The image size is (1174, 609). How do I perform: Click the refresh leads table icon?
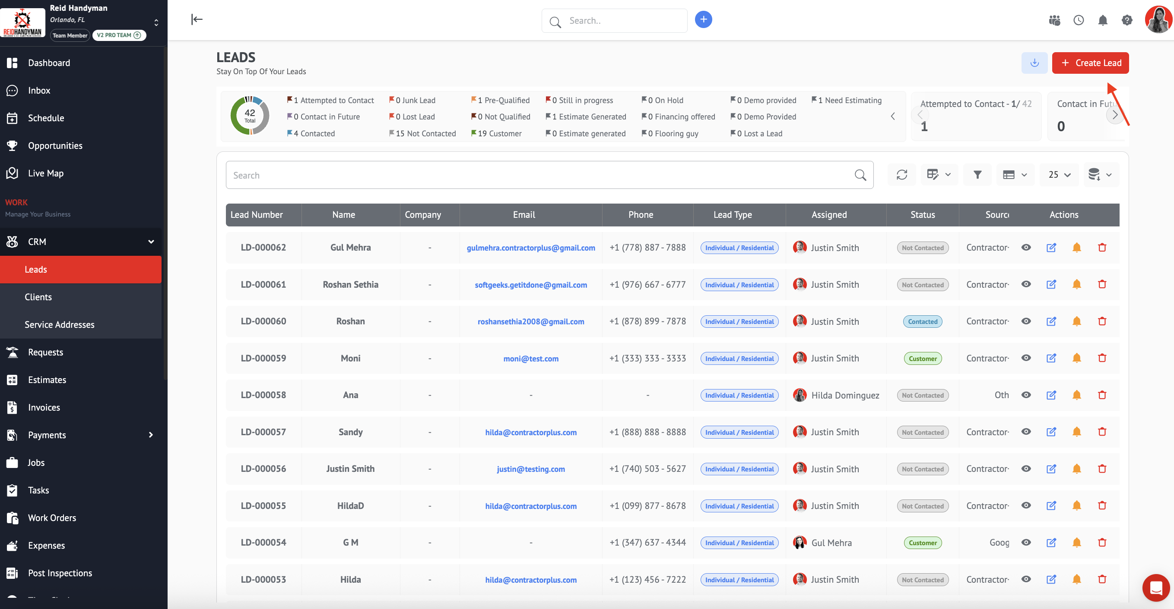coord(901,175)
